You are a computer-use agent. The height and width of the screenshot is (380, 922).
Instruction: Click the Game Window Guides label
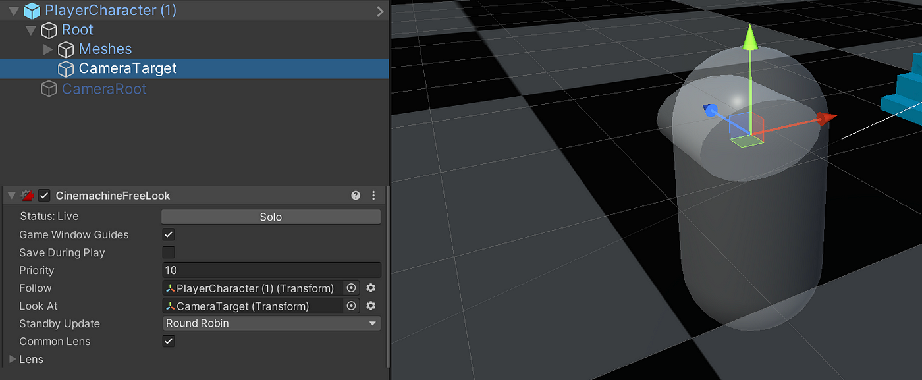tap(74, 235)
